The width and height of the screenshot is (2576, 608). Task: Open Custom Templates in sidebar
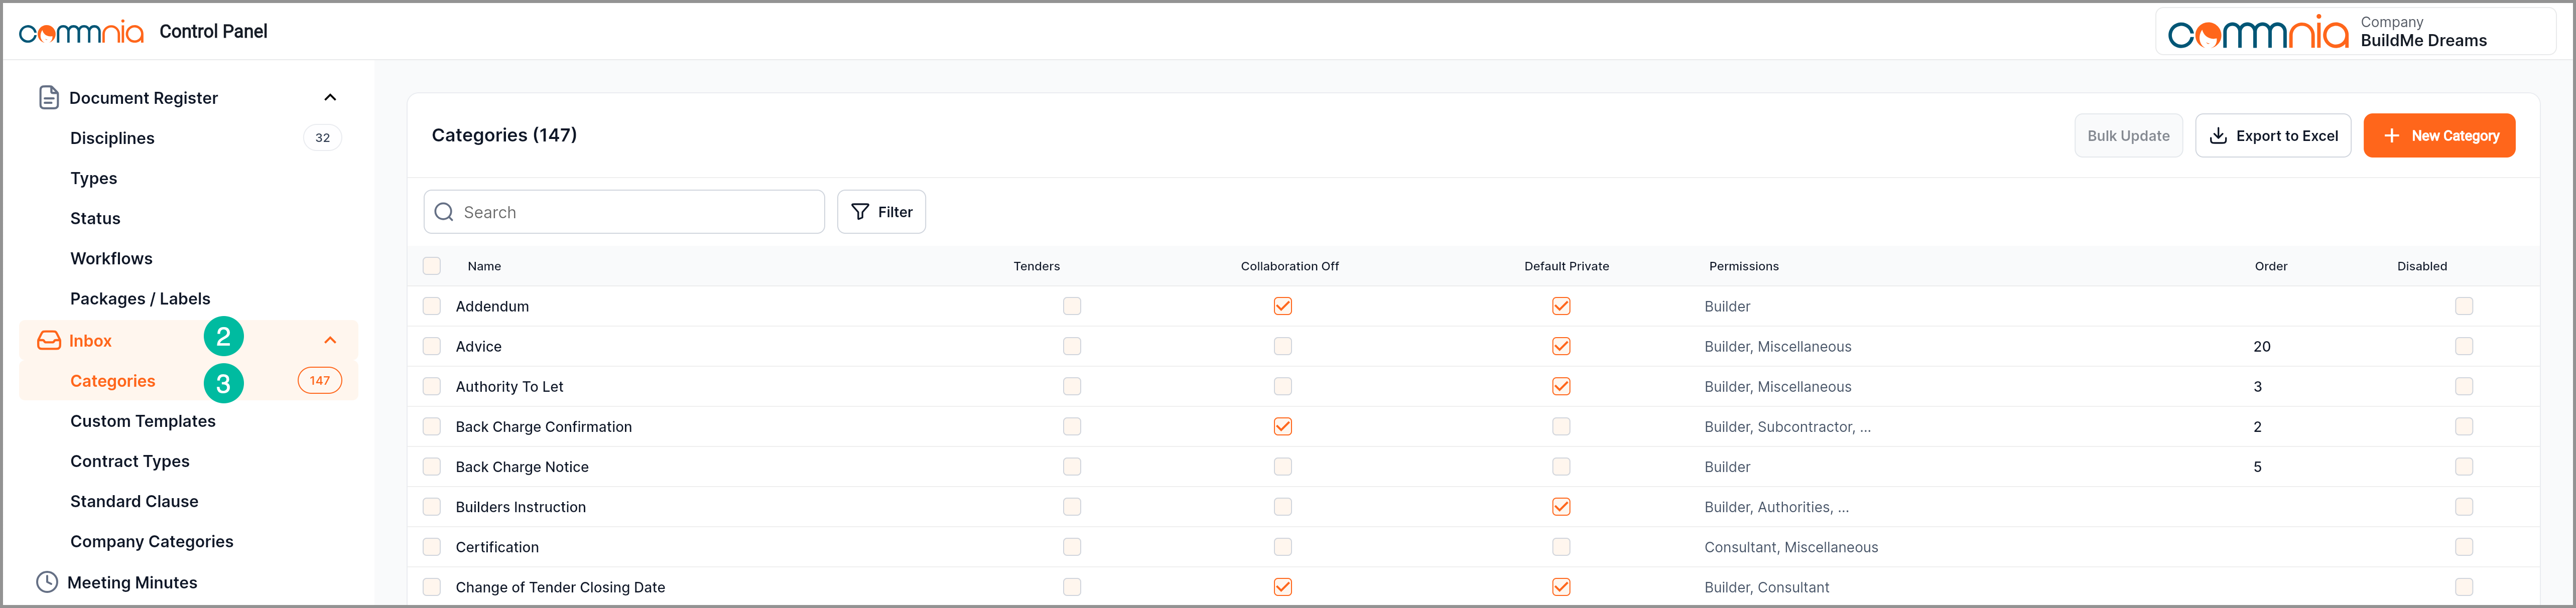143,421
